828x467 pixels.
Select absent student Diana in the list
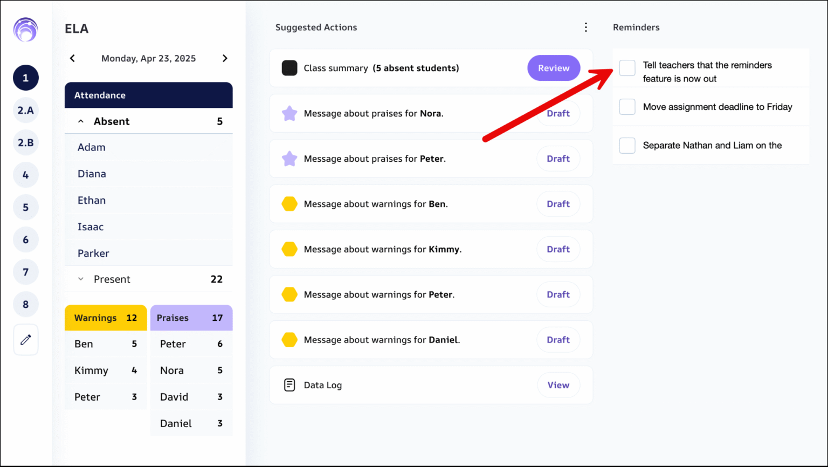coord(92,174)
